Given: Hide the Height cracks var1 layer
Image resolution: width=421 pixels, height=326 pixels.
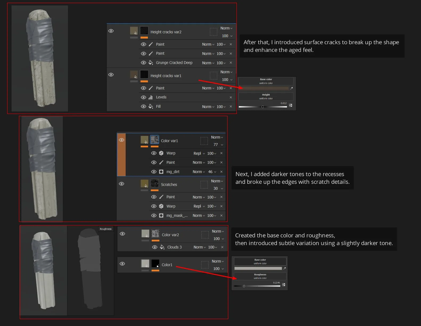Looking at the screenshot, I should pyautogui.click(x=111, y=75).
